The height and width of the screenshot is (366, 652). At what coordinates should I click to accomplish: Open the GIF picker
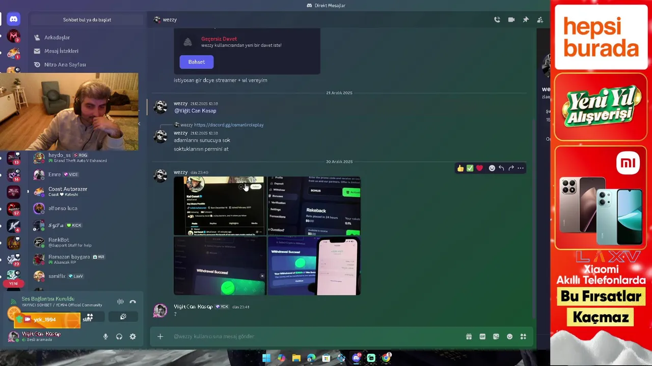[x=482, y=337]
